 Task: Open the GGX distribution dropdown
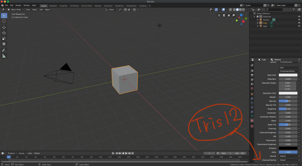(x=290, y=68)
